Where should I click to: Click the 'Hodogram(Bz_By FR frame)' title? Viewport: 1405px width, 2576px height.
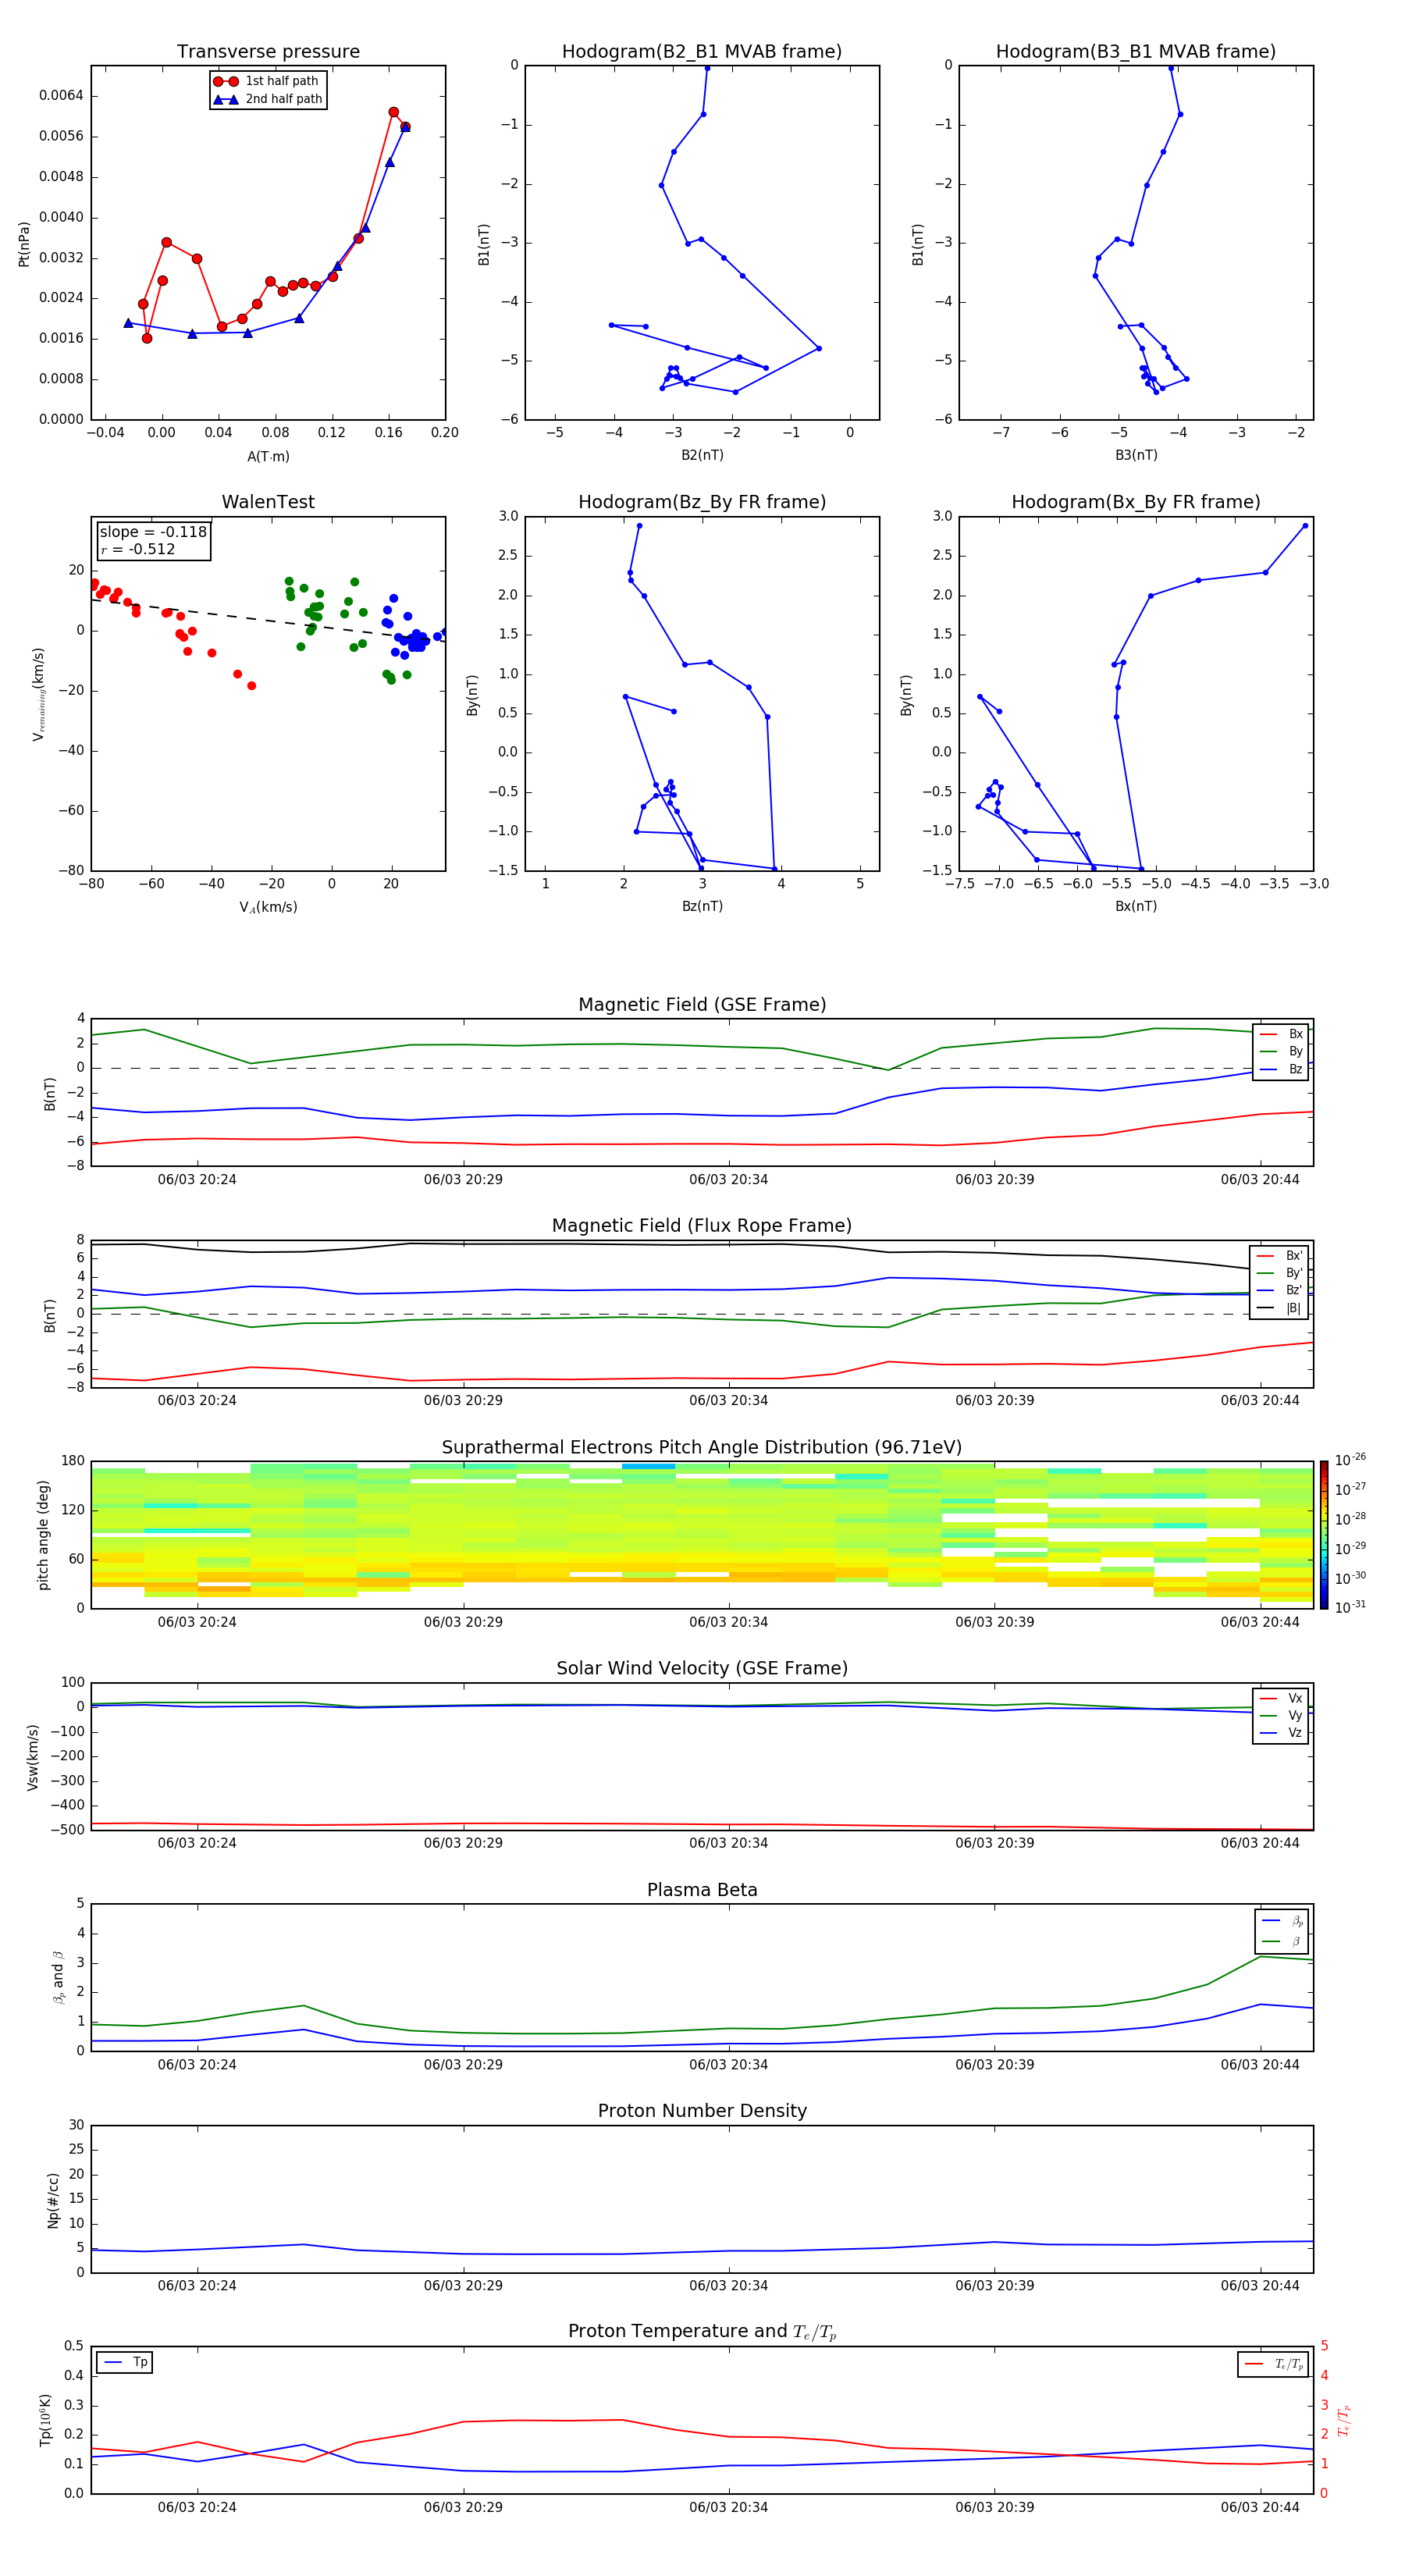pyautogui.click(x=702, y=502)
